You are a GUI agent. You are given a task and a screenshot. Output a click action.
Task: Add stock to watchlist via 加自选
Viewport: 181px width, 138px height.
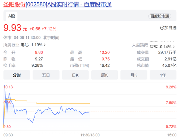(168, 28)
